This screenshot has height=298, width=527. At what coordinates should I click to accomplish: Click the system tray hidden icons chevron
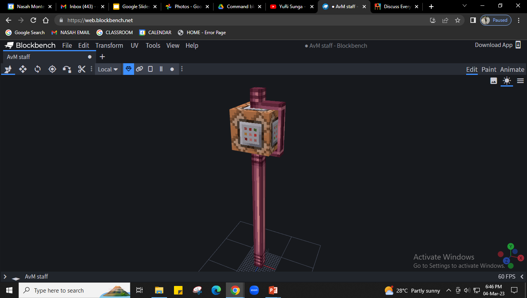coord(448,290)
